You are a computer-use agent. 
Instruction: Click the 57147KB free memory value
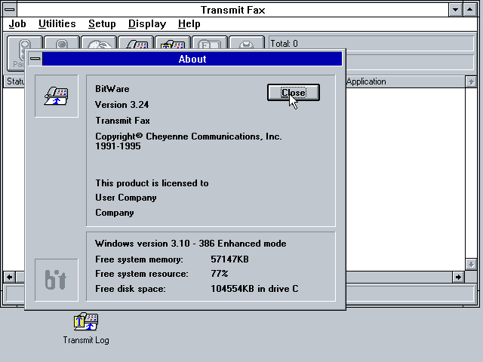pyautogui.click(x=229, y=259)
